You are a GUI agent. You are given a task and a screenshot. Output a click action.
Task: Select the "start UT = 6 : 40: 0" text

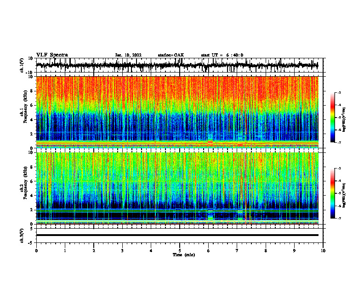222,55
